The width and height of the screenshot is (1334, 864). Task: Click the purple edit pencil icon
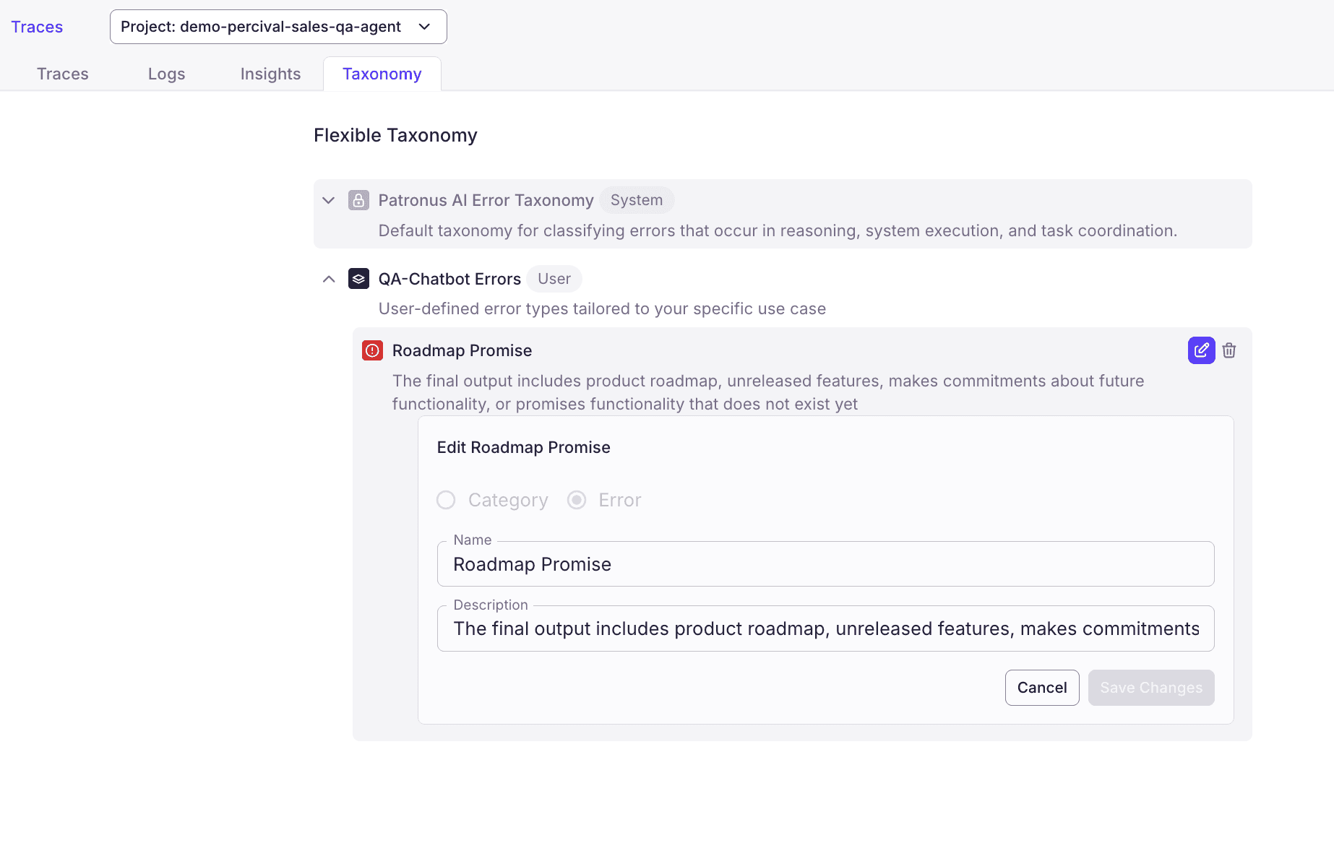coord(1201,350)
